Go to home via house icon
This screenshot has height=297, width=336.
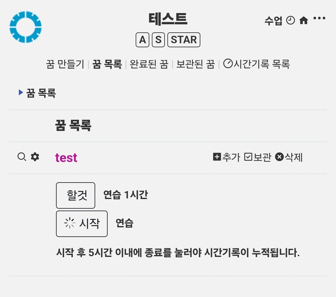(304, 21)
